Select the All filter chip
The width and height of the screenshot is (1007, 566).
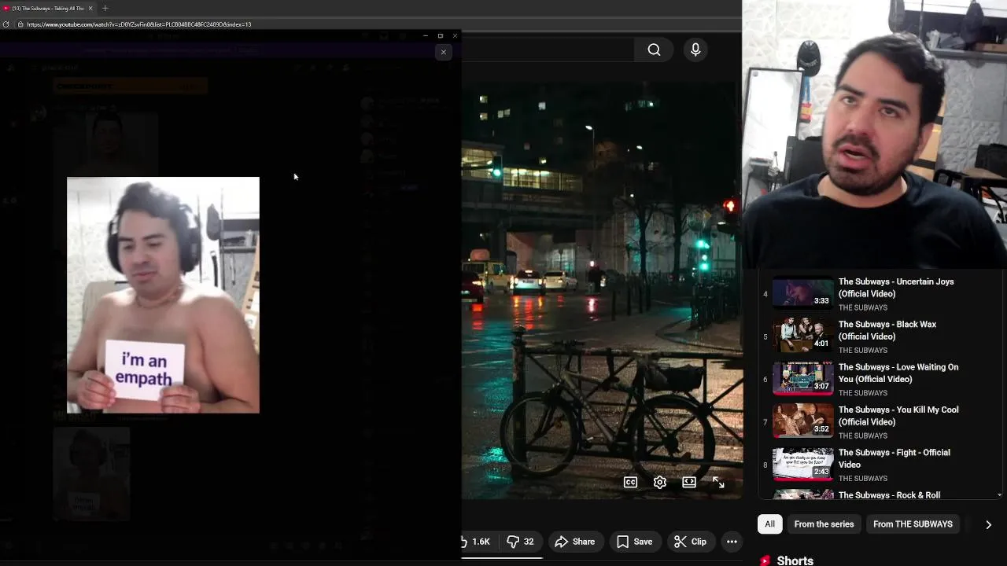tap(769, 524)
